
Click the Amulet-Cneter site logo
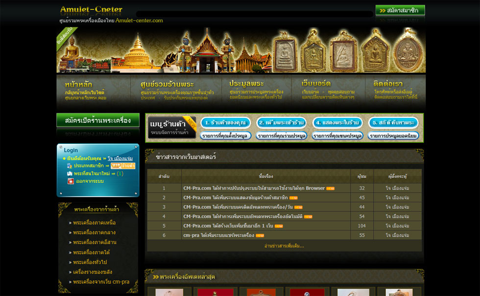coord(92,10)
